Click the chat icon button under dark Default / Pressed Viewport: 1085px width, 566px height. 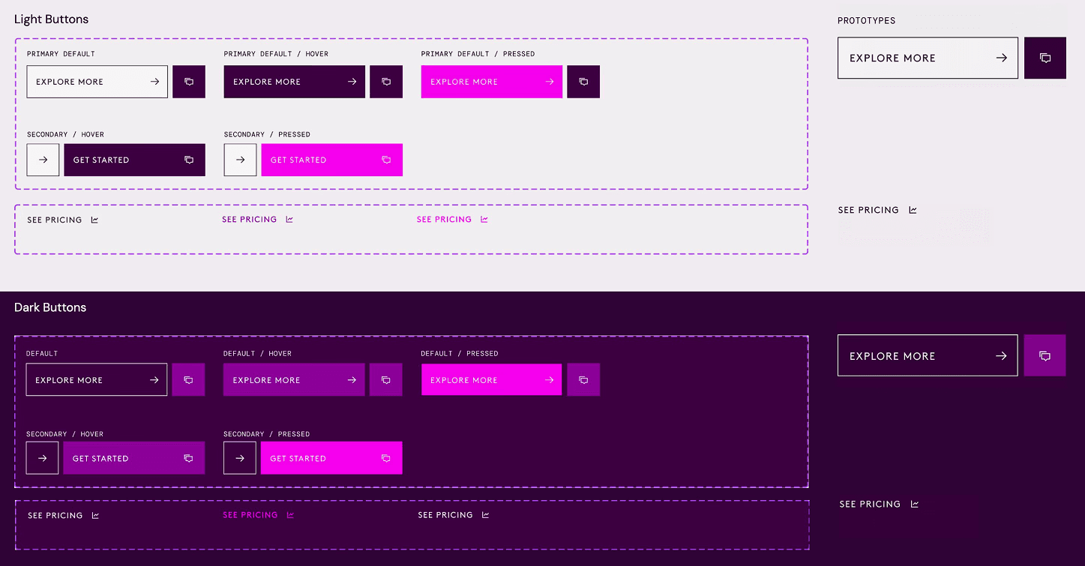[583, 380]
